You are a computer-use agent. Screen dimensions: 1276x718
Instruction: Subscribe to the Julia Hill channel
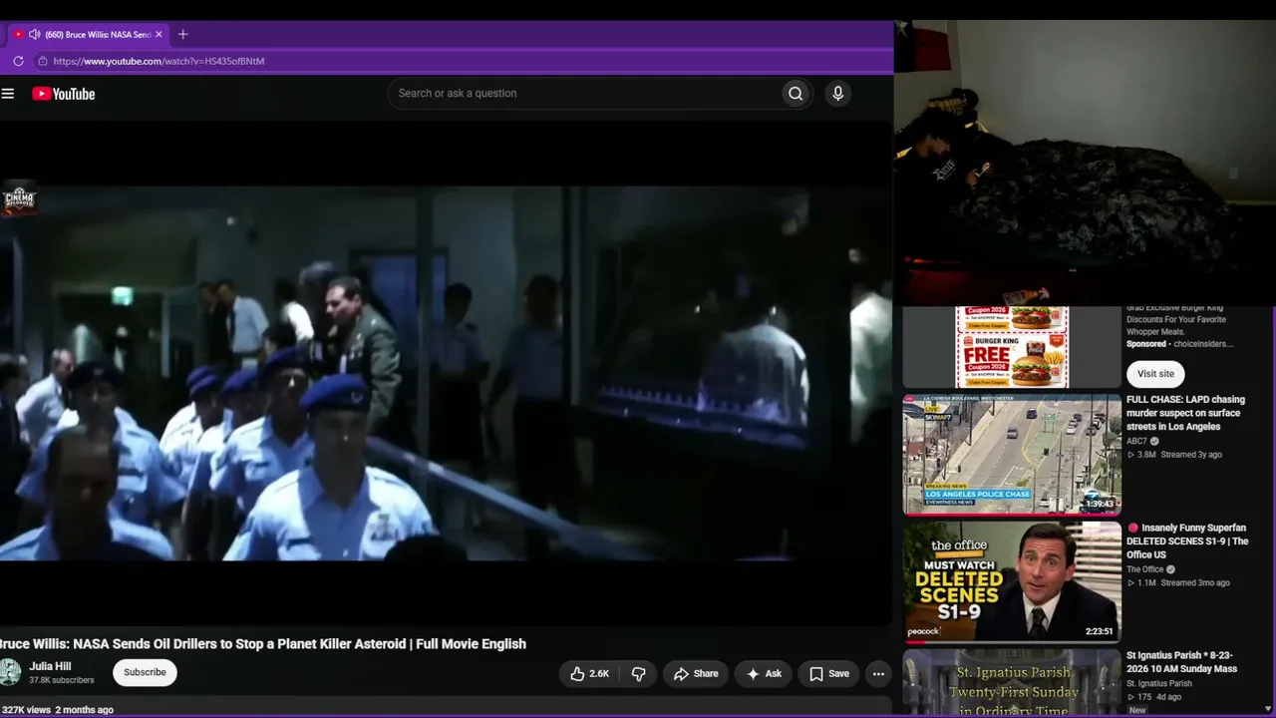145,672
